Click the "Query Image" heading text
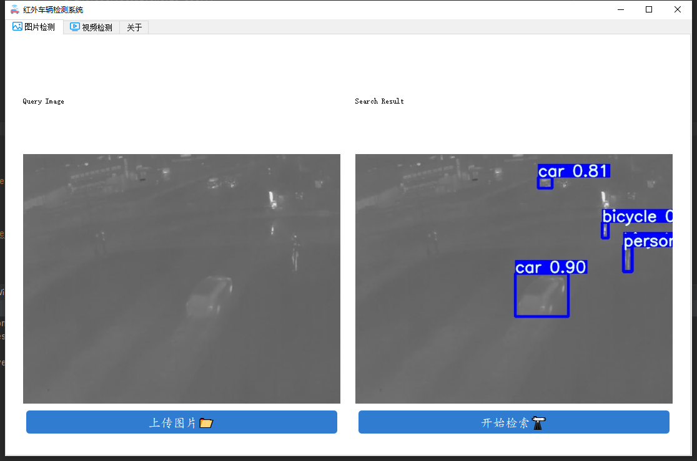Viewport: 697px width, 461px height. [43, 101]
